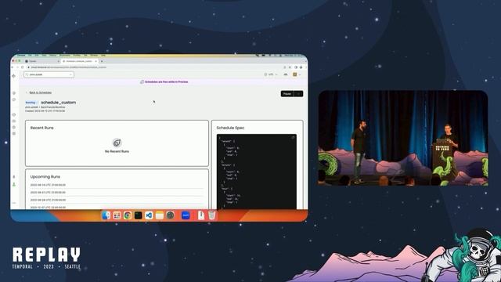Open Finder from the dock

click(106, 215)
